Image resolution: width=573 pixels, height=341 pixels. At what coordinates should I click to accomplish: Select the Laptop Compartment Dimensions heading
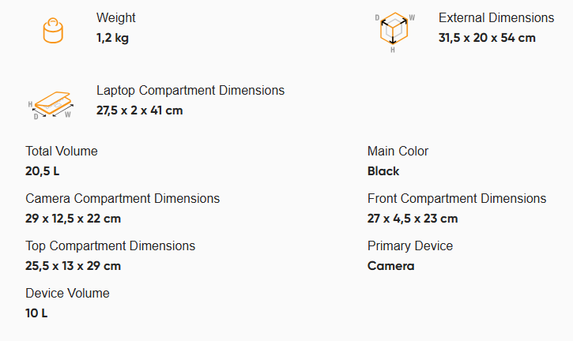pos(190,91)
